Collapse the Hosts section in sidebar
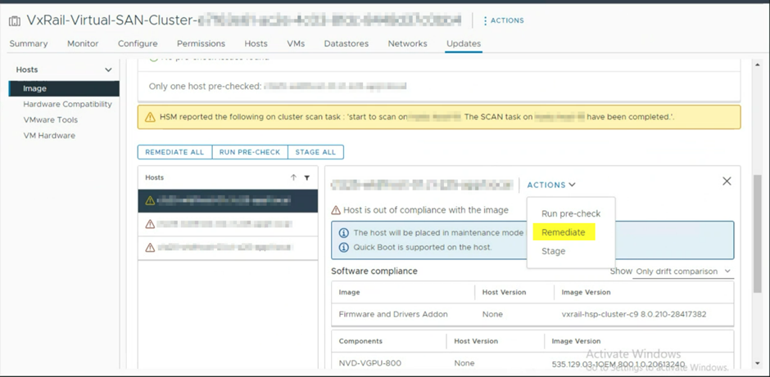Viewport: 770px width, 377px height. [x=108, y=70]
